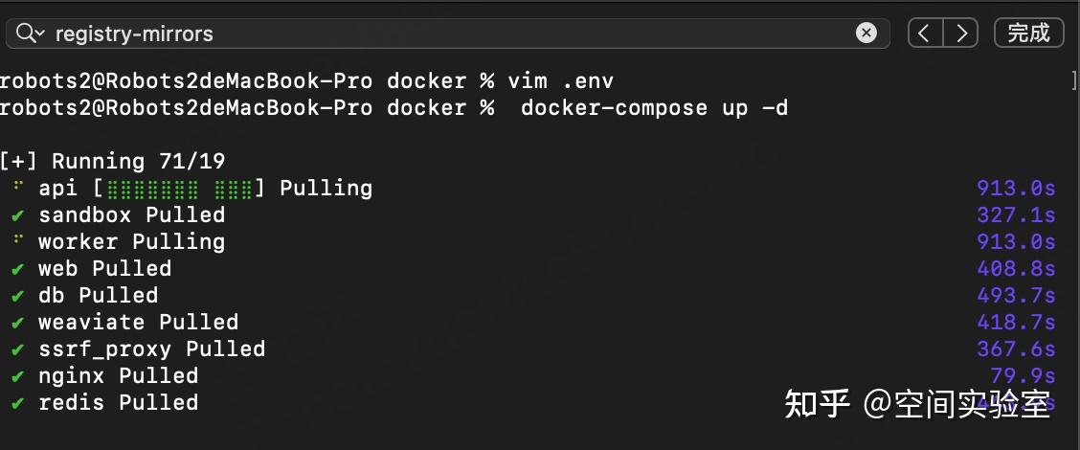
Task: Click checkmark beside ssrf_proxy Pulled
Action: (x=17, y=349)
